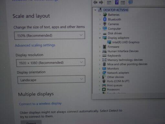Click the Monitors category icon

[104, 69]
